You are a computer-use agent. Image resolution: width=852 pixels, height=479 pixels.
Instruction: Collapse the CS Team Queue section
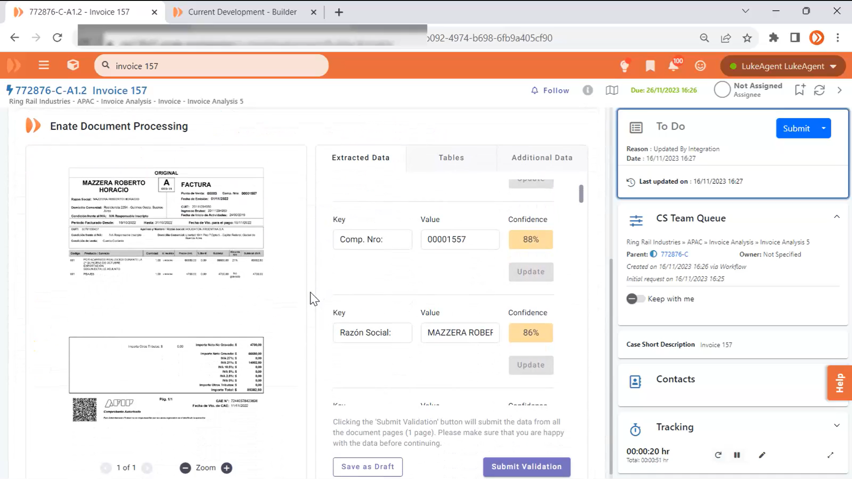coord(836,217)
